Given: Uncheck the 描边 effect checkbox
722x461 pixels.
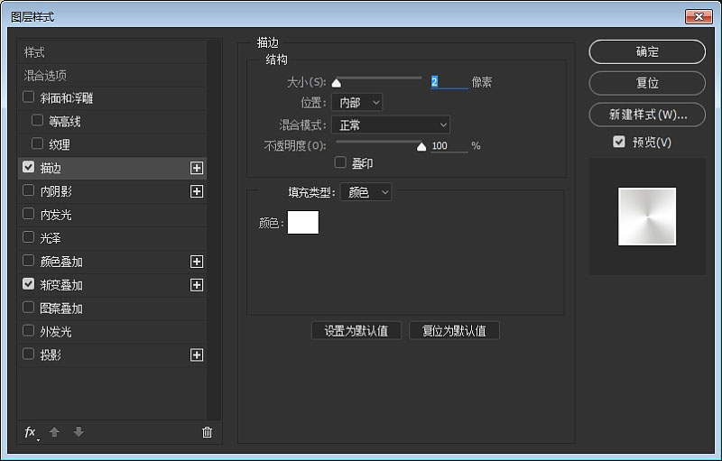Looking at the screenshot, I should pyautogui.click(x=29, y=167).
